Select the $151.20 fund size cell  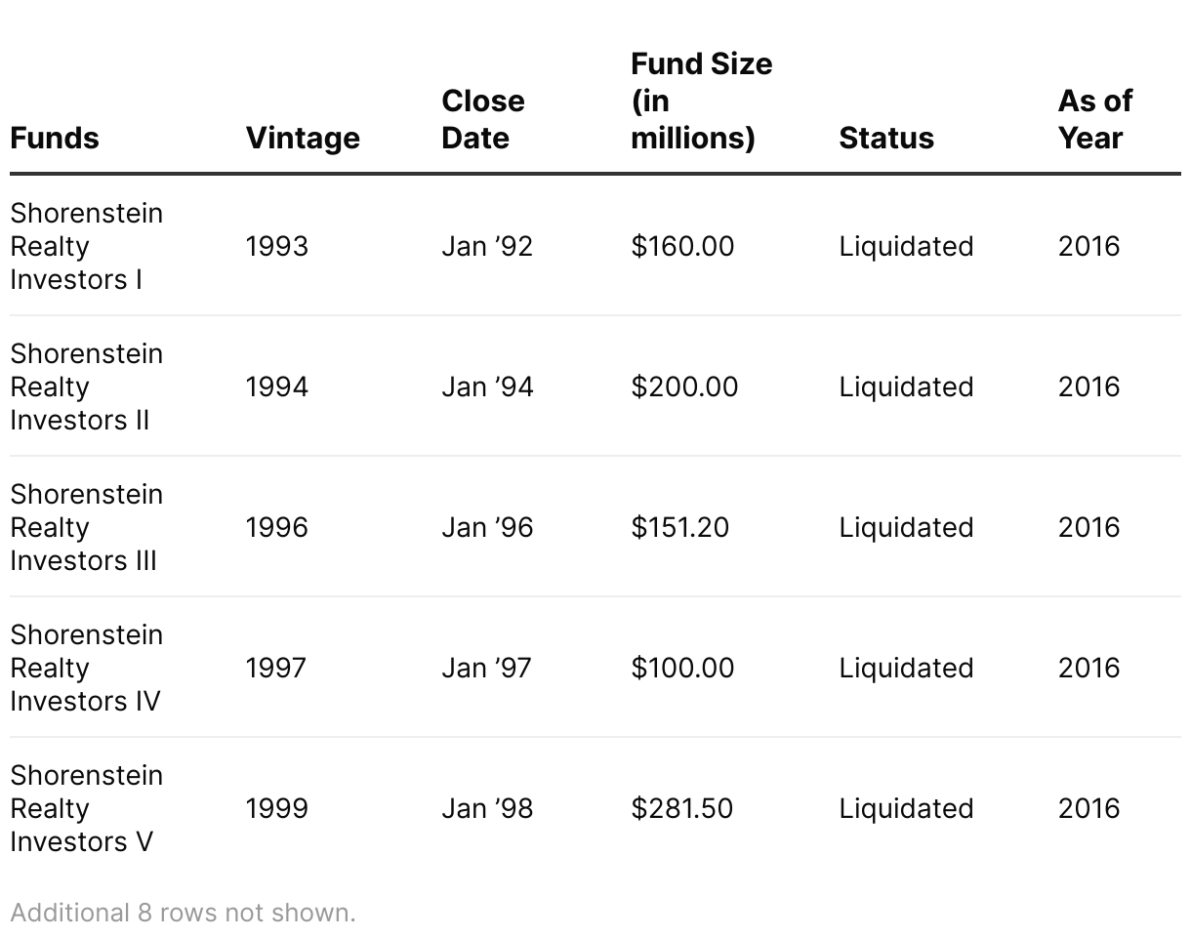click(679, 527)
